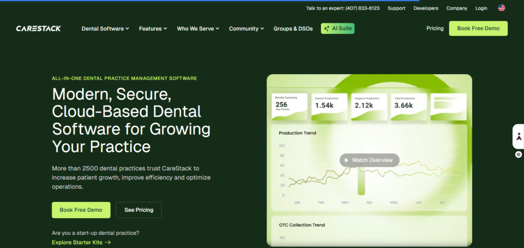
Task: Click the Login link
Action: point(481,8)
